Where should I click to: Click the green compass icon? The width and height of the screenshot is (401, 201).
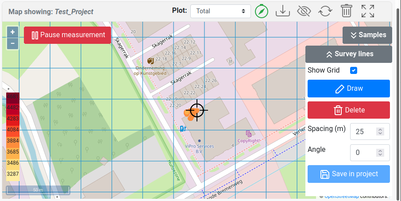click(x=262, y=11)
